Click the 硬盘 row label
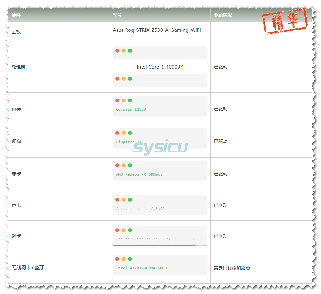Screen dimensions: 321x294 coord(16,142)
